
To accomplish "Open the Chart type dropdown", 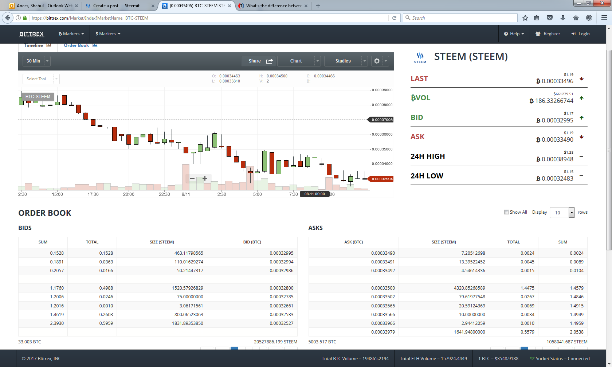I will 299,61.
